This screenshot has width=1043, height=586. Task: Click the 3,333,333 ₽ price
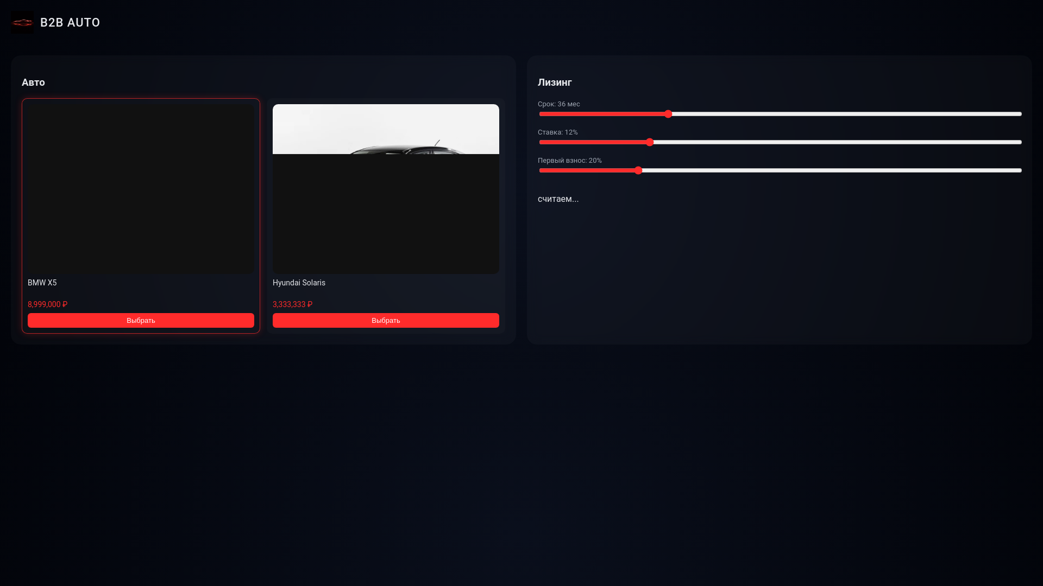(x=292, y=304)
